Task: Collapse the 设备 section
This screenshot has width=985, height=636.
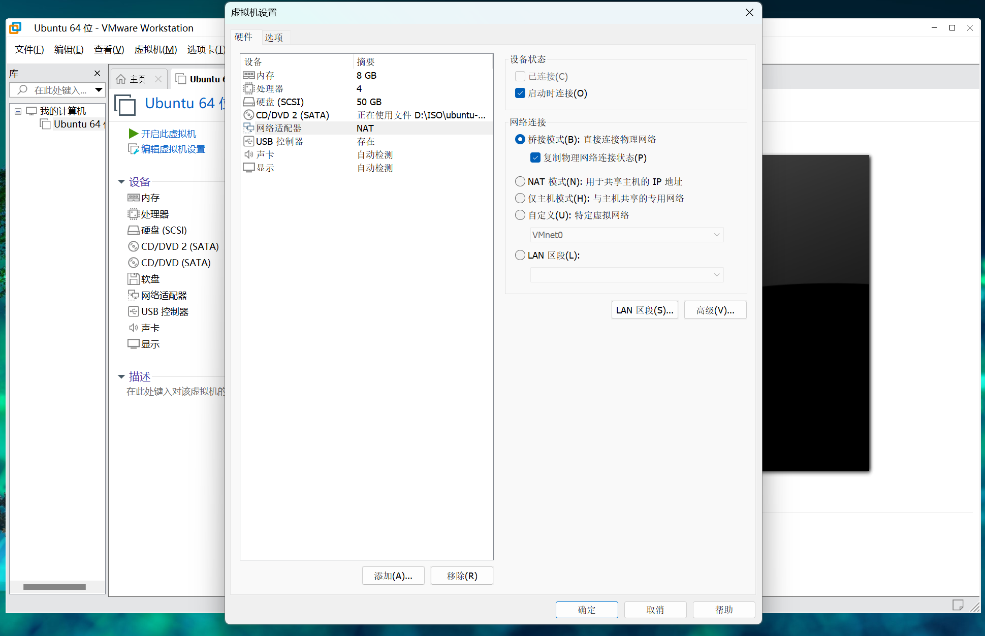Action: (121, 182)
